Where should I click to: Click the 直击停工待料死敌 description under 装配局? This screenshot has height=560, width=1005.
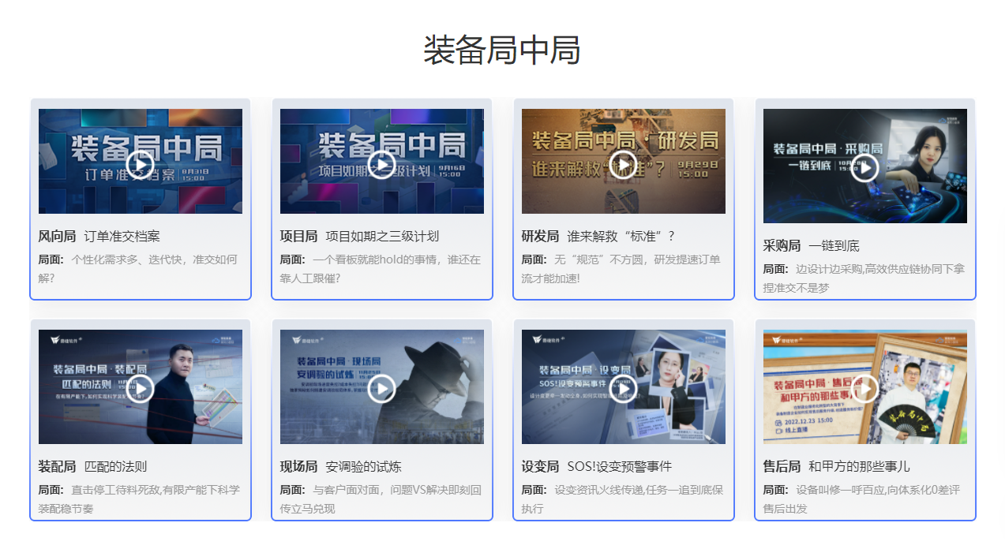click(x=138, y=499)
